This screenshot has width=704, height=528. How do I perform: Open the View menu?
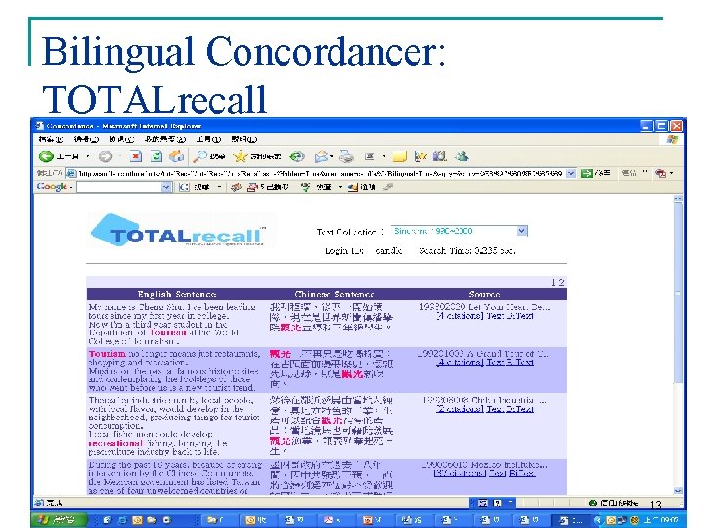[x=121, y=139]
